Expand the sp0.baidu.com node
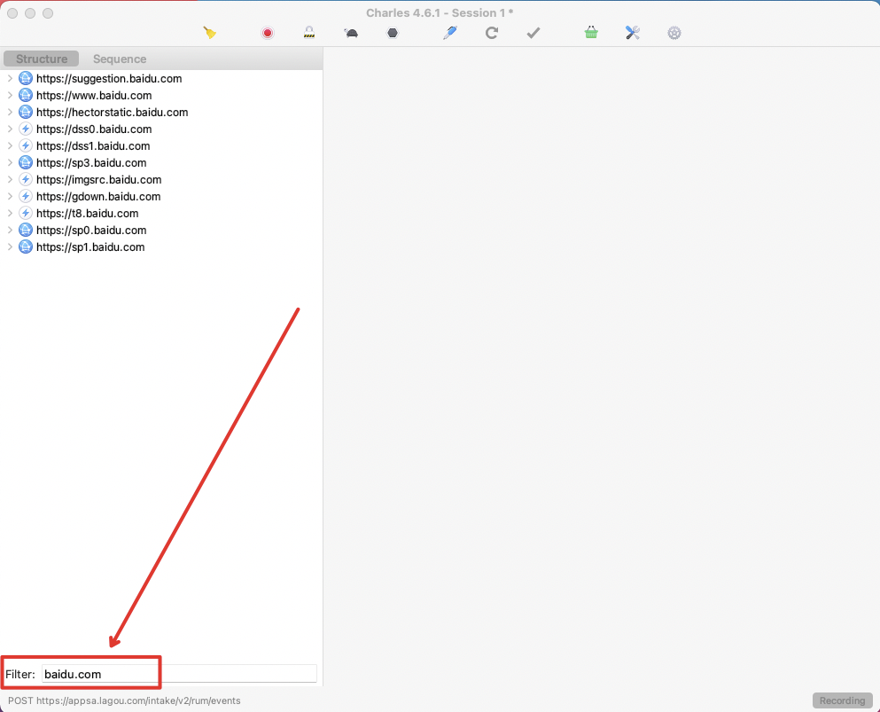This screenshot has height=712, width=880. coord(10,231)
